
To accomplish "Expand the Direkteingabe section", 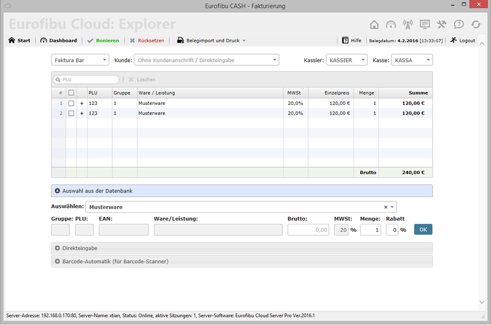I will (x=242, y=248).
